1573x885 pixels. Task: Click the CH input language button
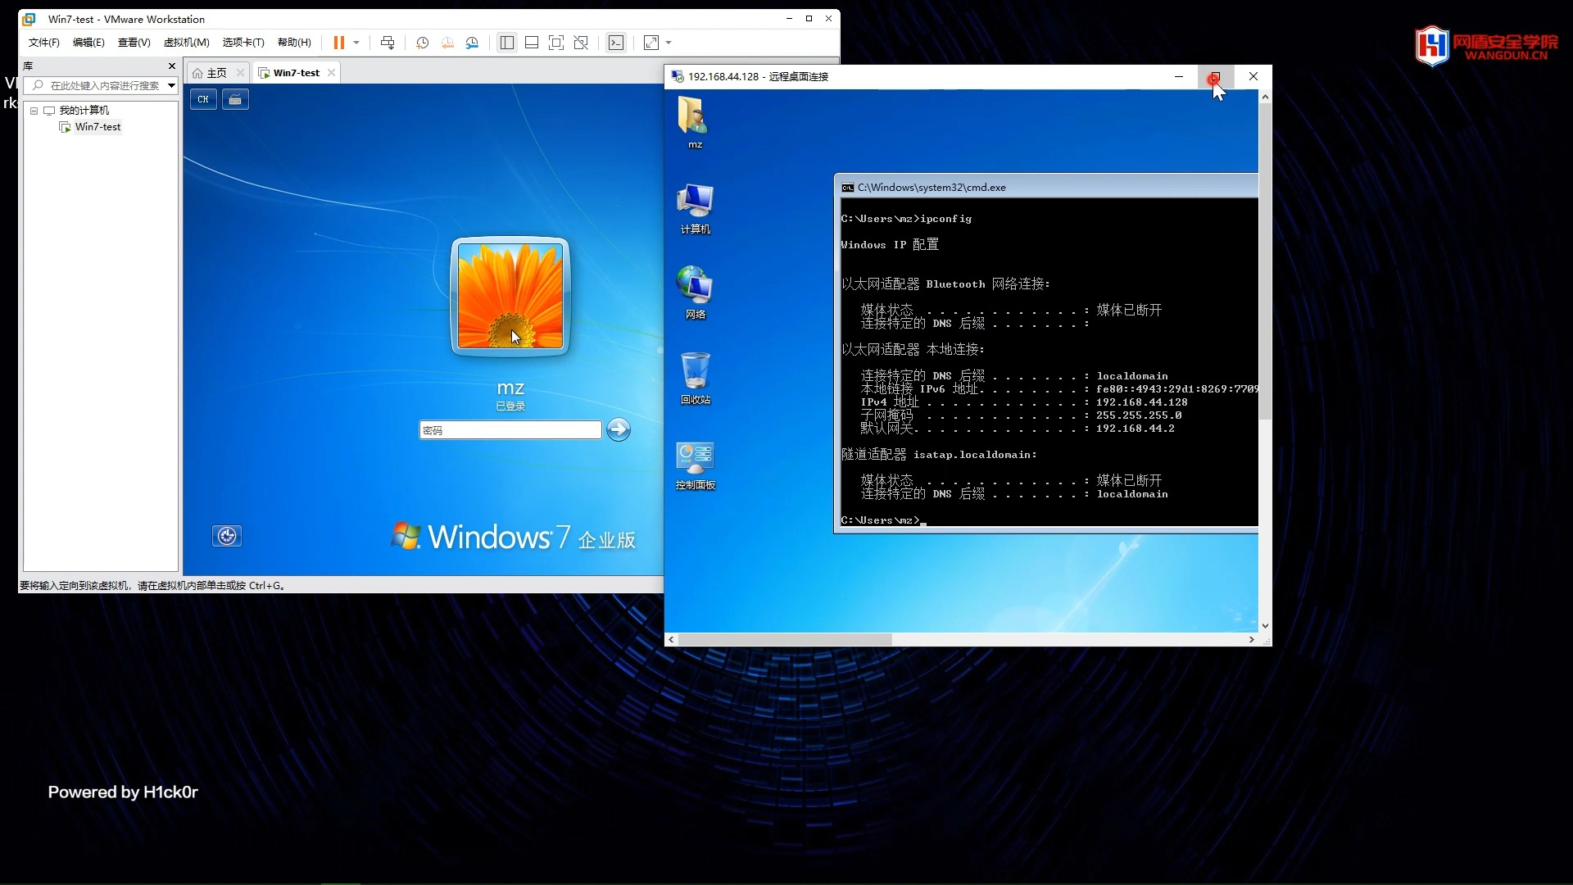203,99
